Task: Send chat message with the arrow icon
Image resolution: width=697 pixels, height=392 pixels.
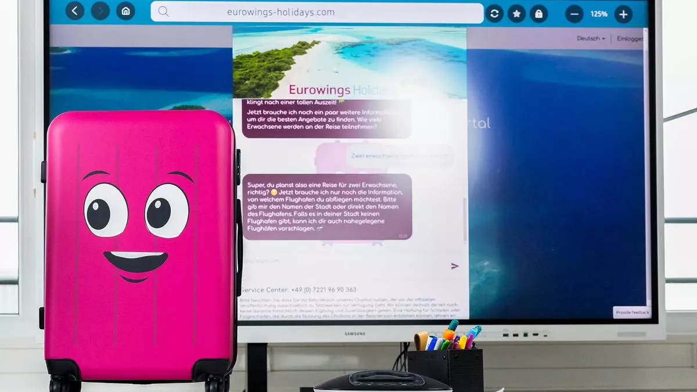Action: (x=454, y=266)
